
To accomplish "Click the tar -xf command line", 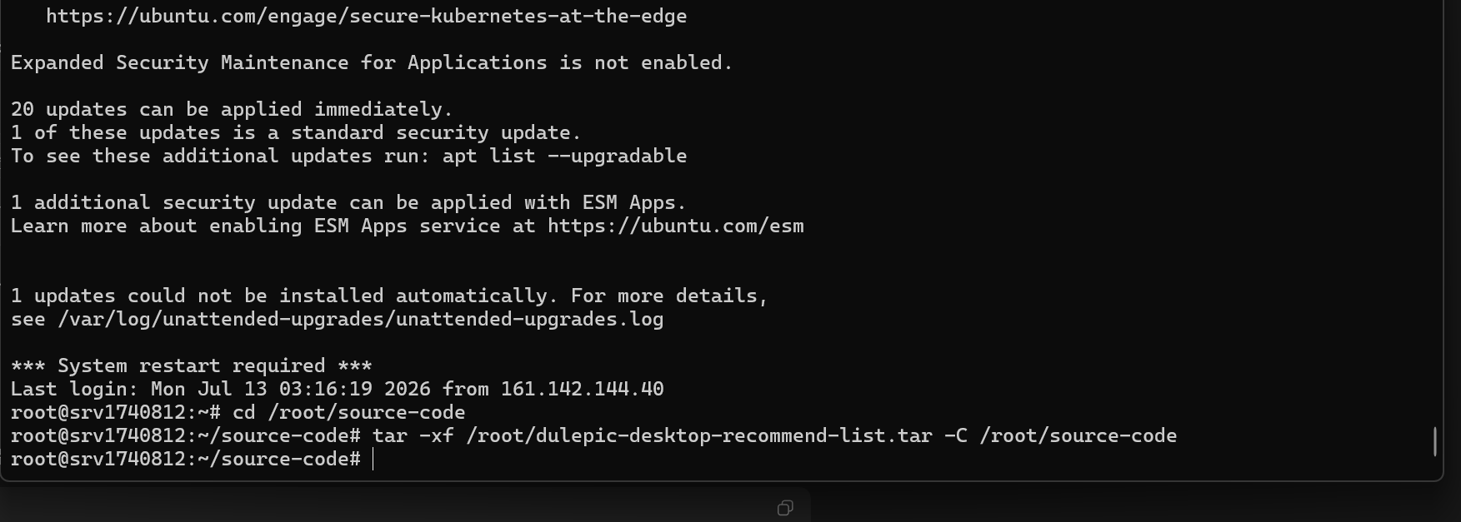I will 775,435.
